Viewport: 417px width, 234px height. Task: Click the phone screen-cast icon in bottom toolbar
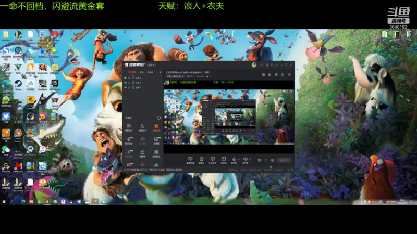point(212,160)
